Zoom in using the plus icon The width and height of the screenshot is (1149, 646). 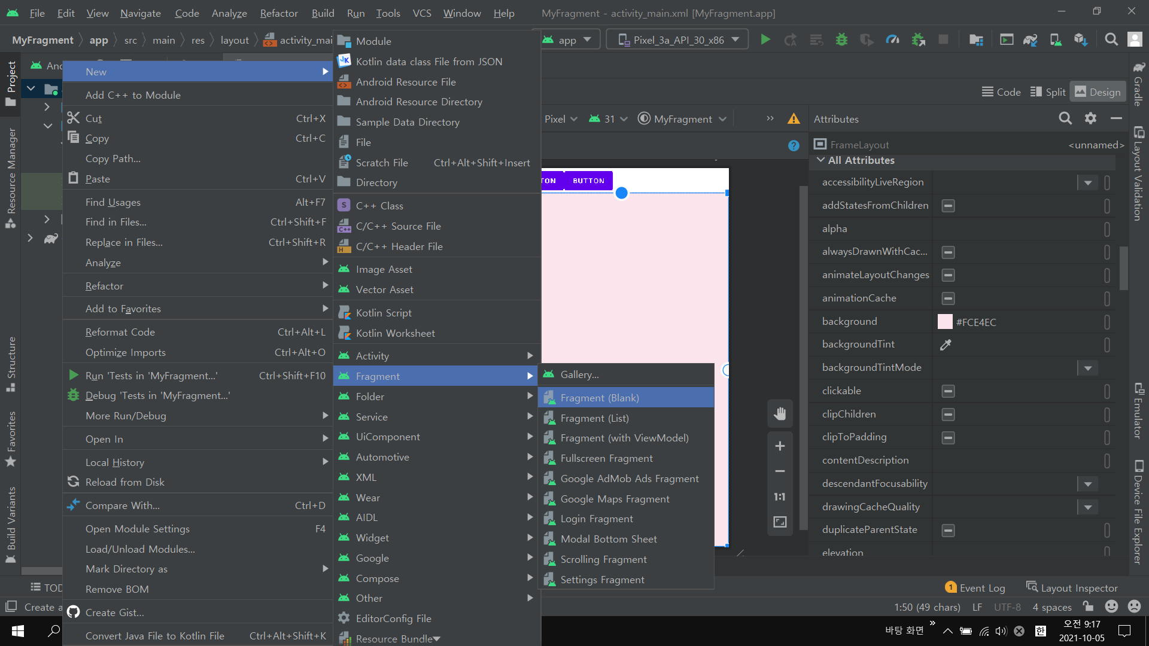point(780,446)
